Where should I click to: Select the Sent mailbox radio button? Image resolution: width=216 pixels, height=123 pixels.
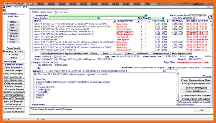[x=8, y=25]
